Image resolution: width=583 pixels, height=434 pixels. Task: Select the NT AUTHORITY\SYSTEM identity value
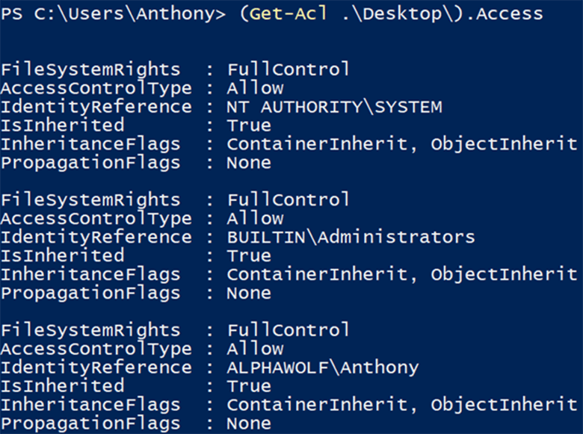tap(334, 107)
